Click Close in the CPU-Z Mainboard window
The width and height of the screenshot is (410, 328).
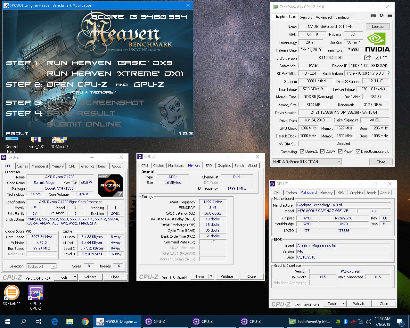(x=384, y=304)
